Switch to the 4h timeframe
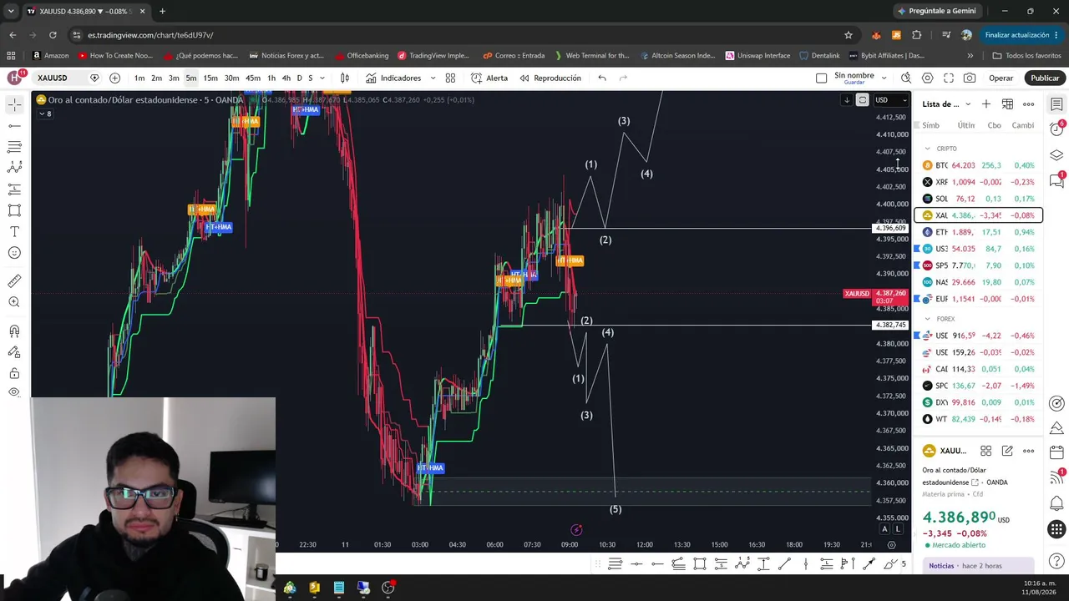 tap(286, 78)
